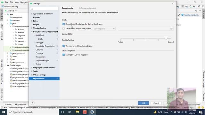Screen dimensions: 205x115
Task: Click the Windows Start button
Action: click(x=4, y=112)
